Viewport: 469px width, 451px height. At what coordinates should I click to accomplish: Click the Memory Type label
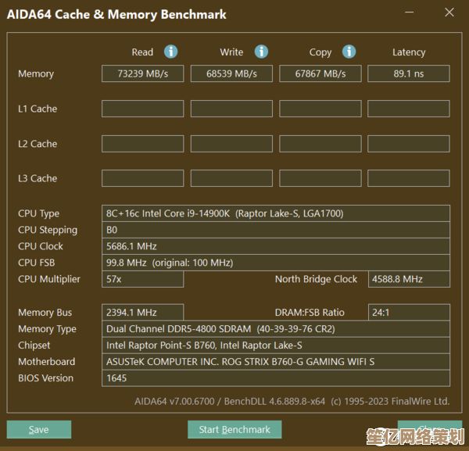pos(47,329)
